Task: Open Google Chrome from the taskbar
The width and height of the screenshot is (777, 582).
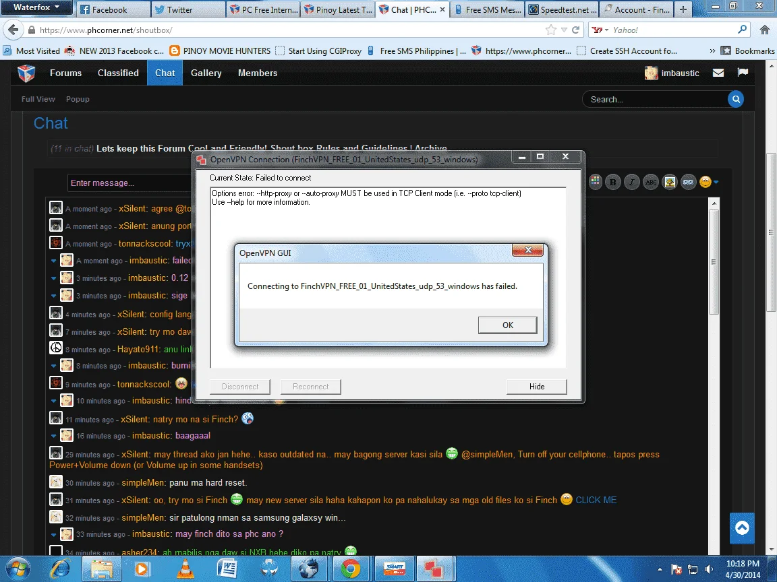Action: point(350,569)
